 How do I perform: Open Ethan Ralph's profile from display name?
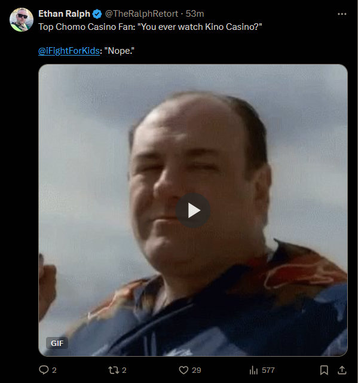65,14
